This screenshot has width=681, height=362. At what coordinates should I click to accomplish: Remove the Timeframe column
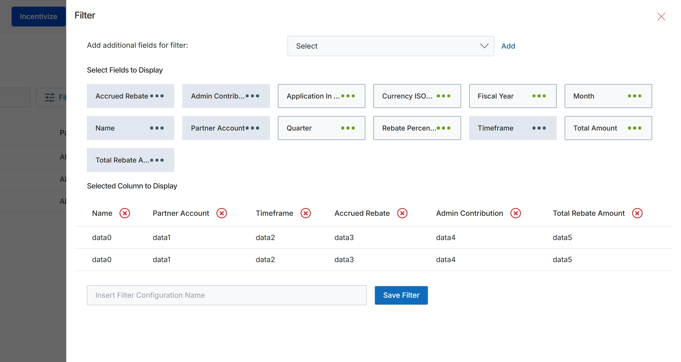tap(306, 213)
